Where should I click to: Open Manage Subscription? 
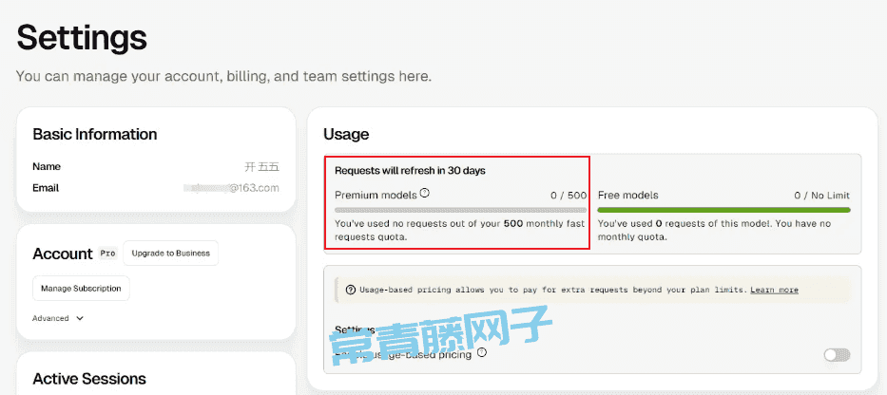81,289
